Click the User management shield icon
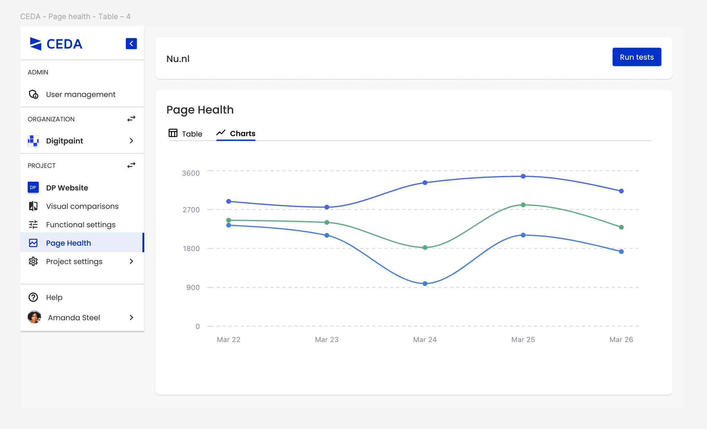The width and height of the screenshot is (707, 429). 34,94
